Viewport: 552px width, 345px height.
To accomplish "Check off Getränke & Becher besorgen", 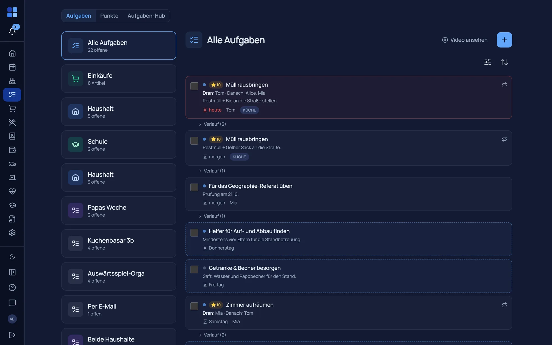I will click(x=194, y=269).
